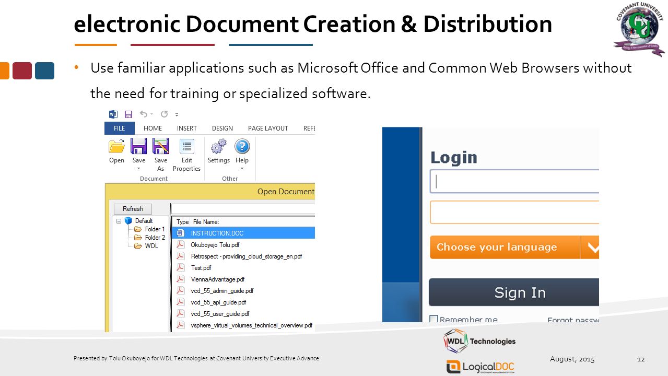Click PDF icon beside Test.pdf

181,267
